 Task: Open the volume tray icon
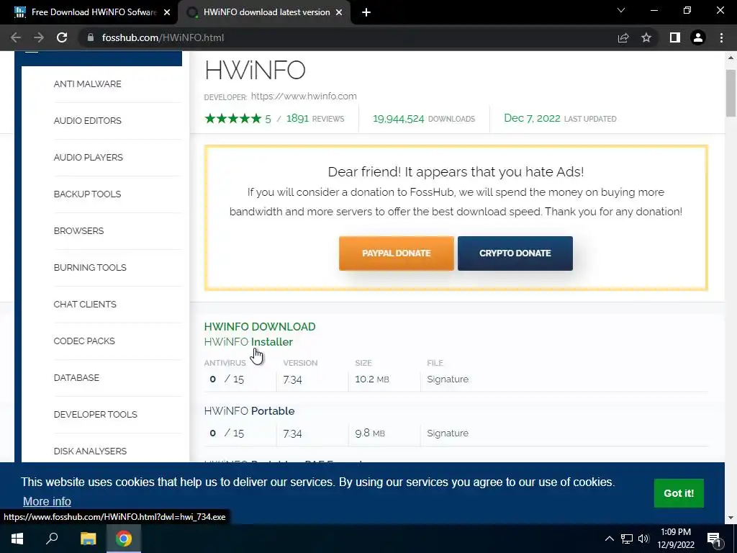point(643,539)
